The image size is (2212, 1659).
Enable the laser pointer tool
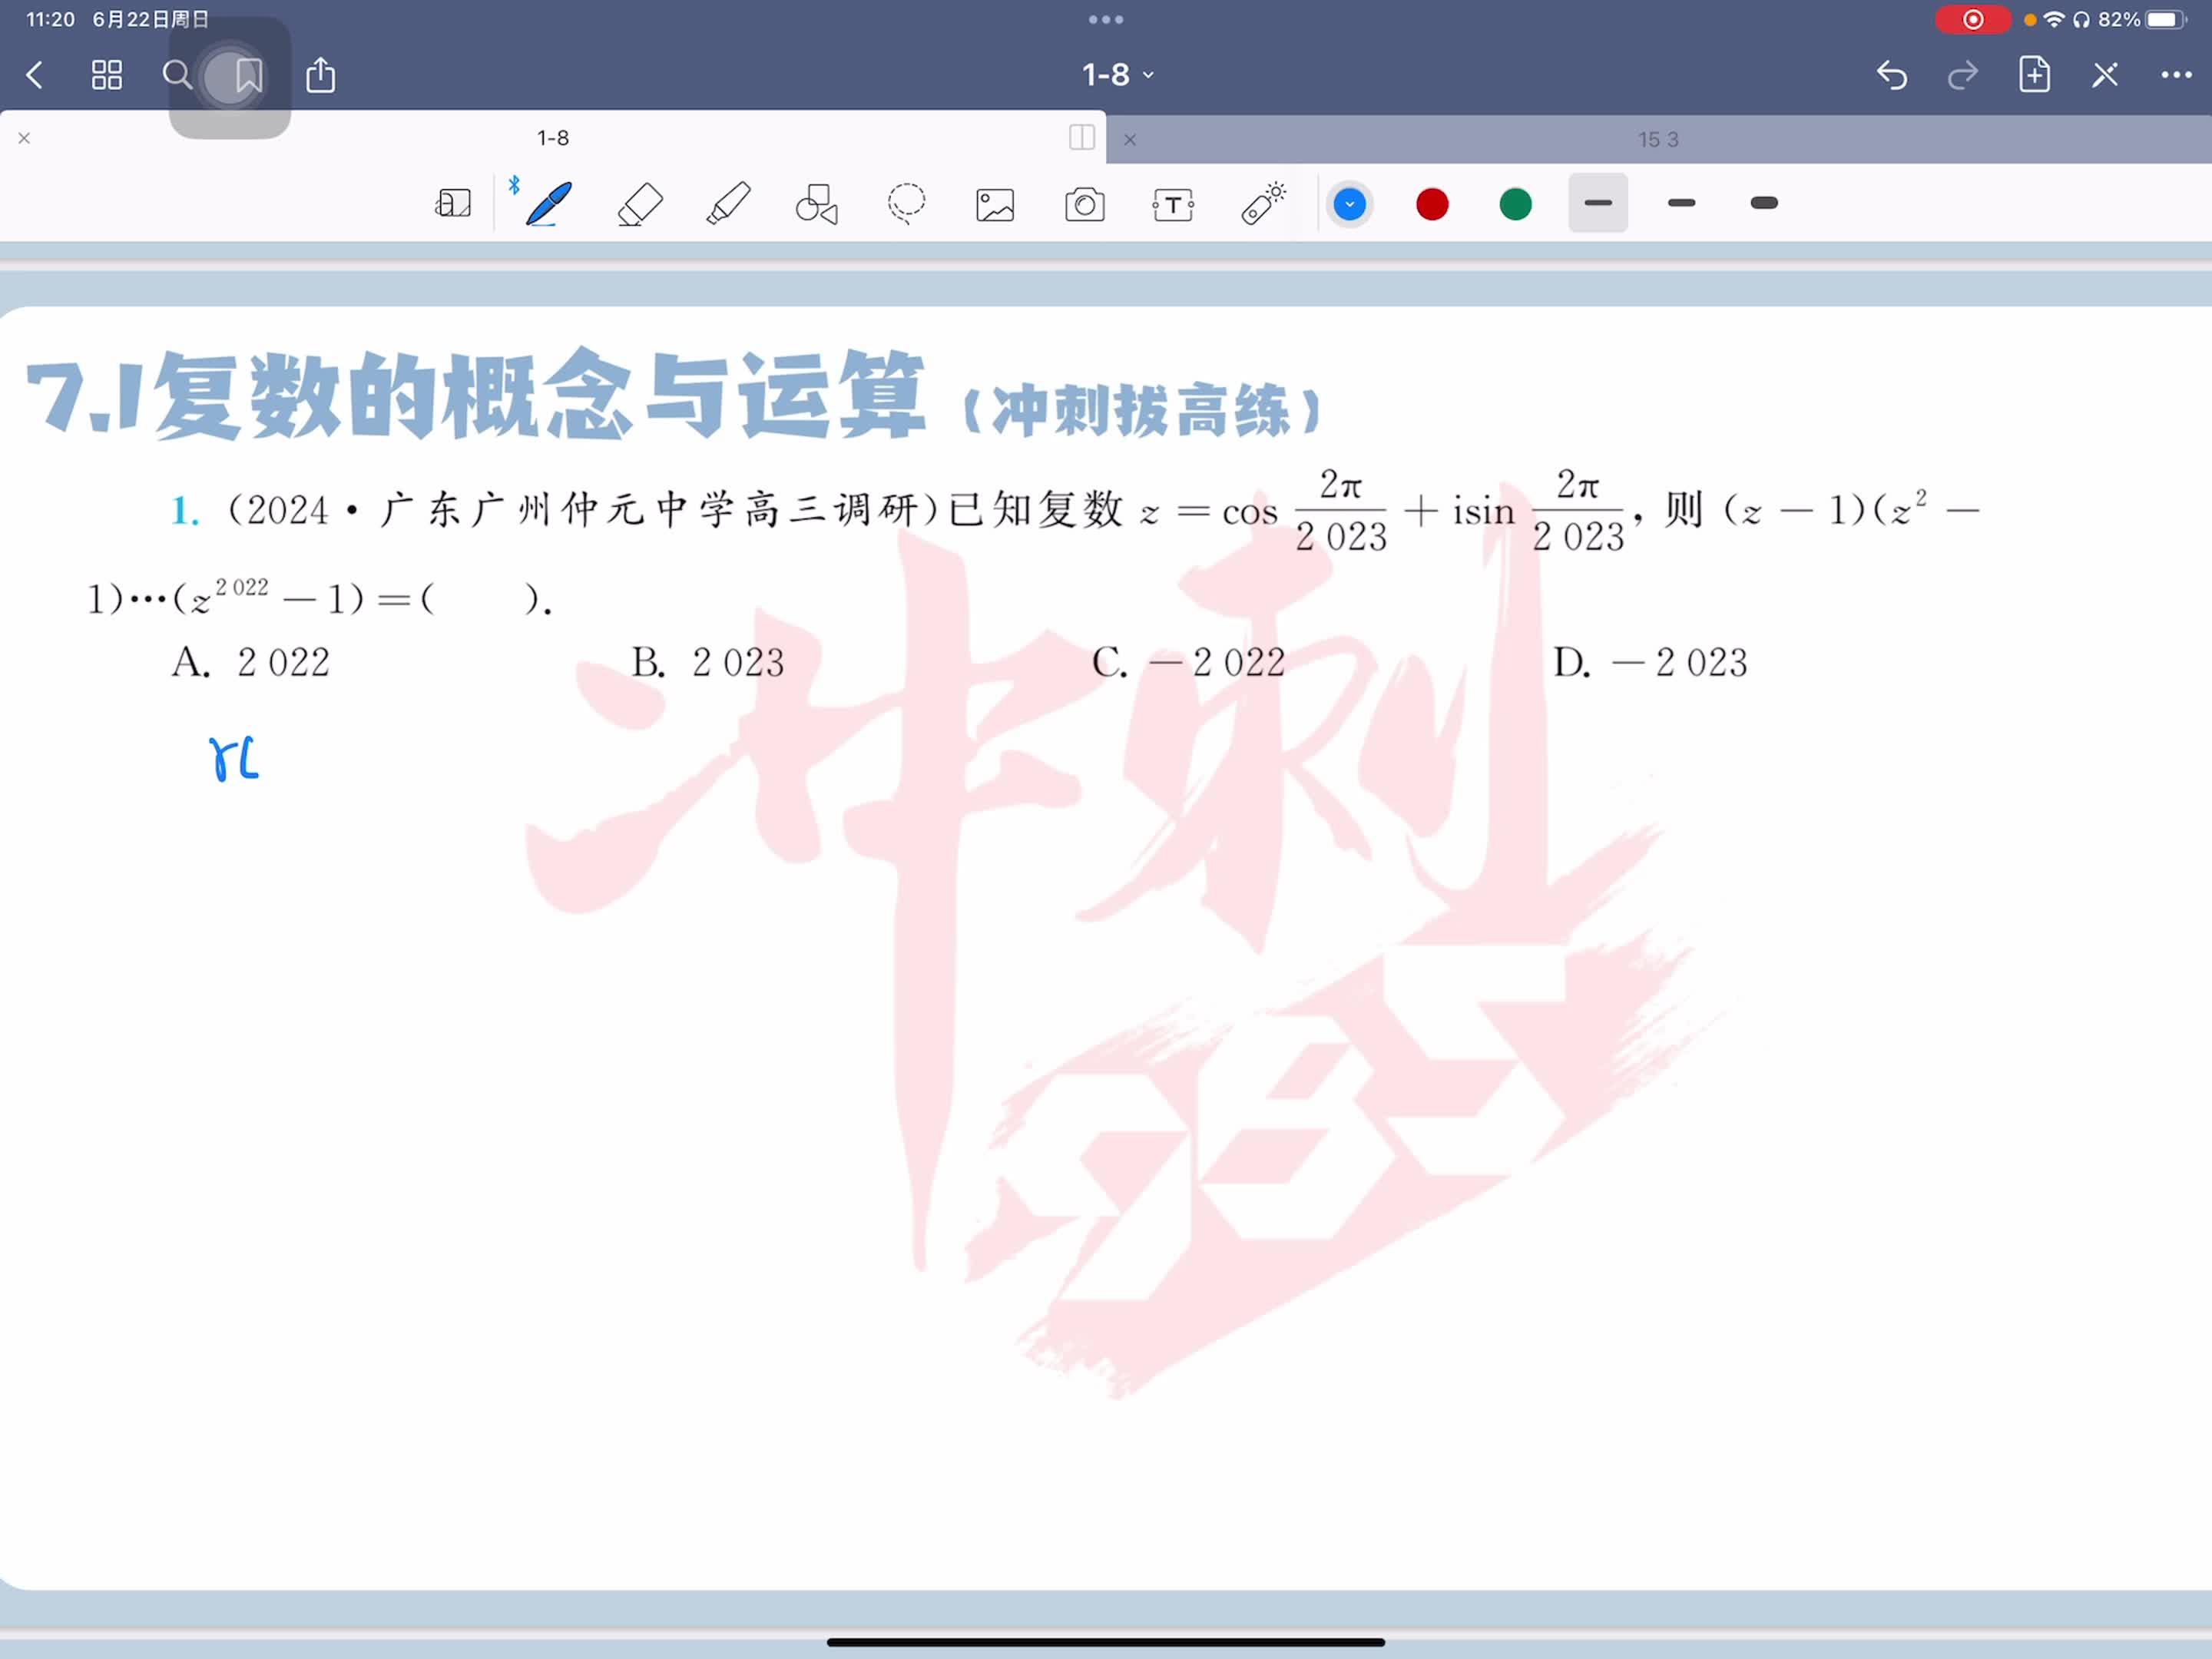pos(1263,204)
